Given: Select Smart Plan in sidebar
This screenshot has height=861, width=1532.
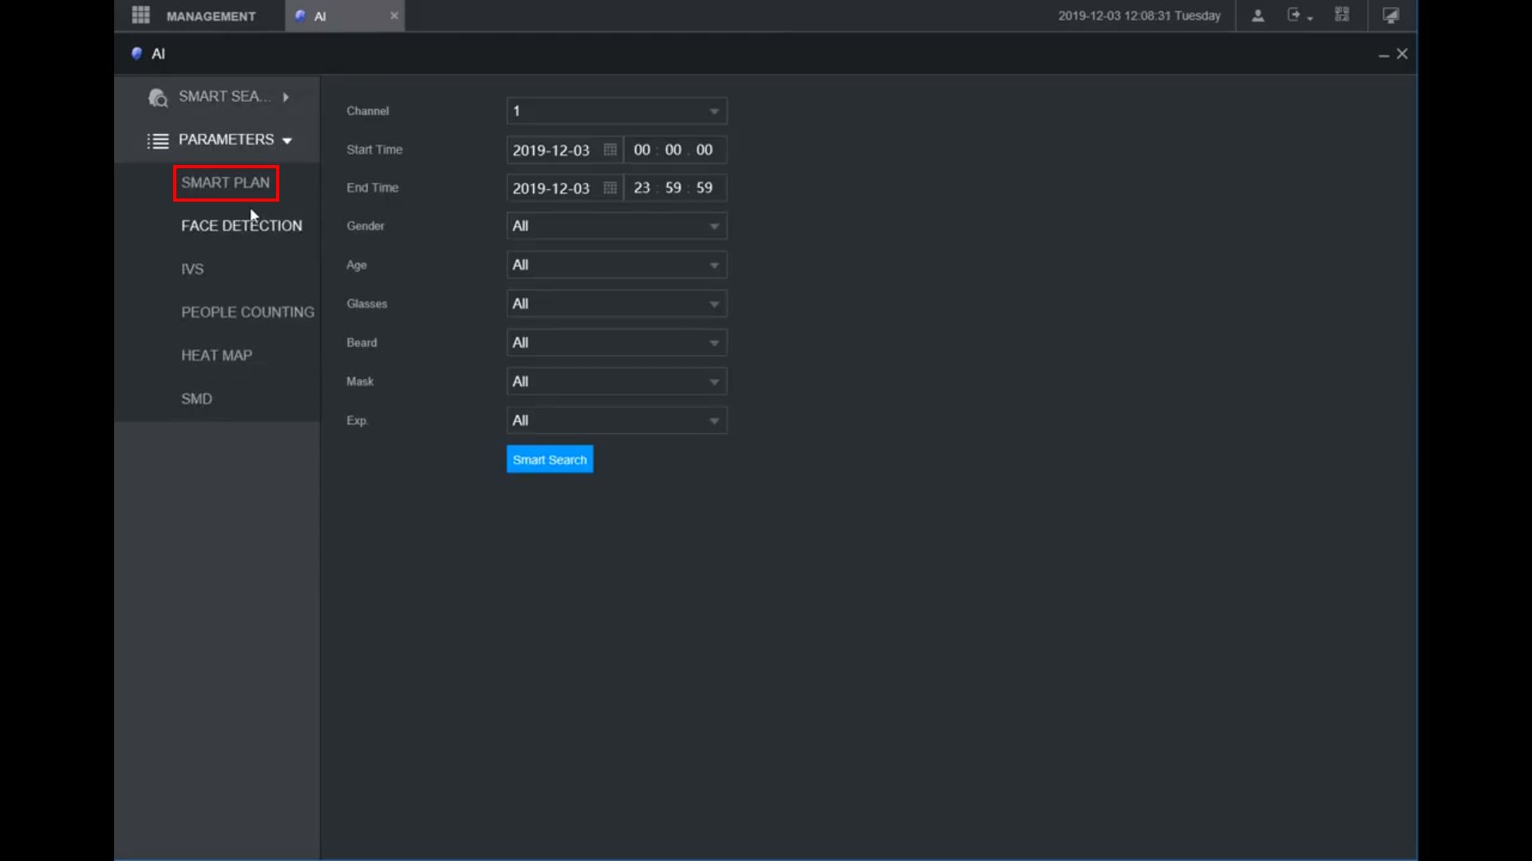Looking at the screenshot, I should pyautogui.click(x=225, y=183).
